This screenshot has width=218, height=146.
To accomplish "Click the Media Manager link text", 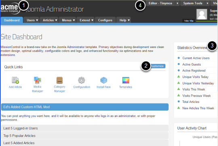I will coord(38,89).
